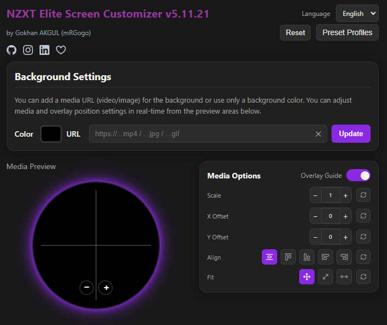Click the purple Update button
Viewport: 387px width, 325px height.
(351, 133)
